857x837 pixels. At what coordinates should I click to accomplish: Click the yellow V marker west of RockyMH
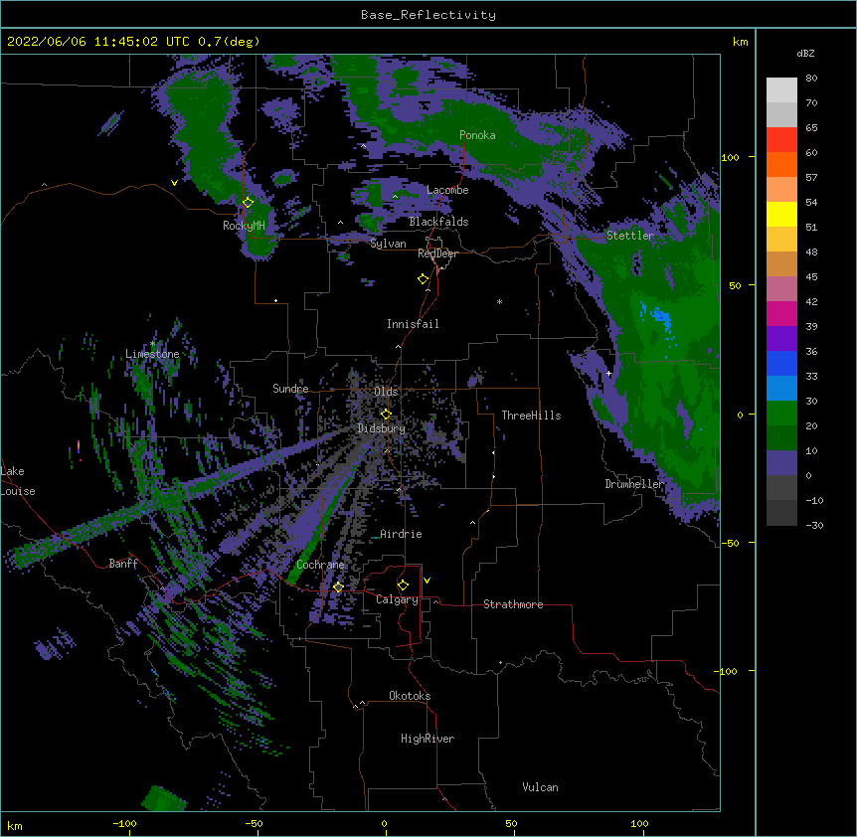pos(174,183)
